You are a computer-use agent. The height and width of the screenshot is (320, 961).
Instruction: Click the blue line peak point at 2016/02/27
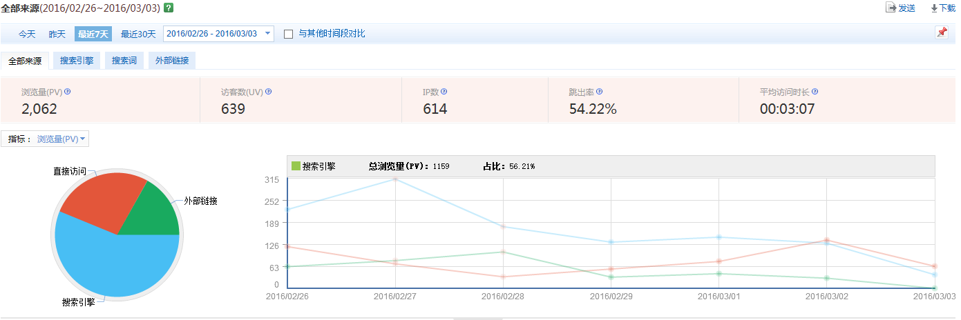[x=395, y=179]
